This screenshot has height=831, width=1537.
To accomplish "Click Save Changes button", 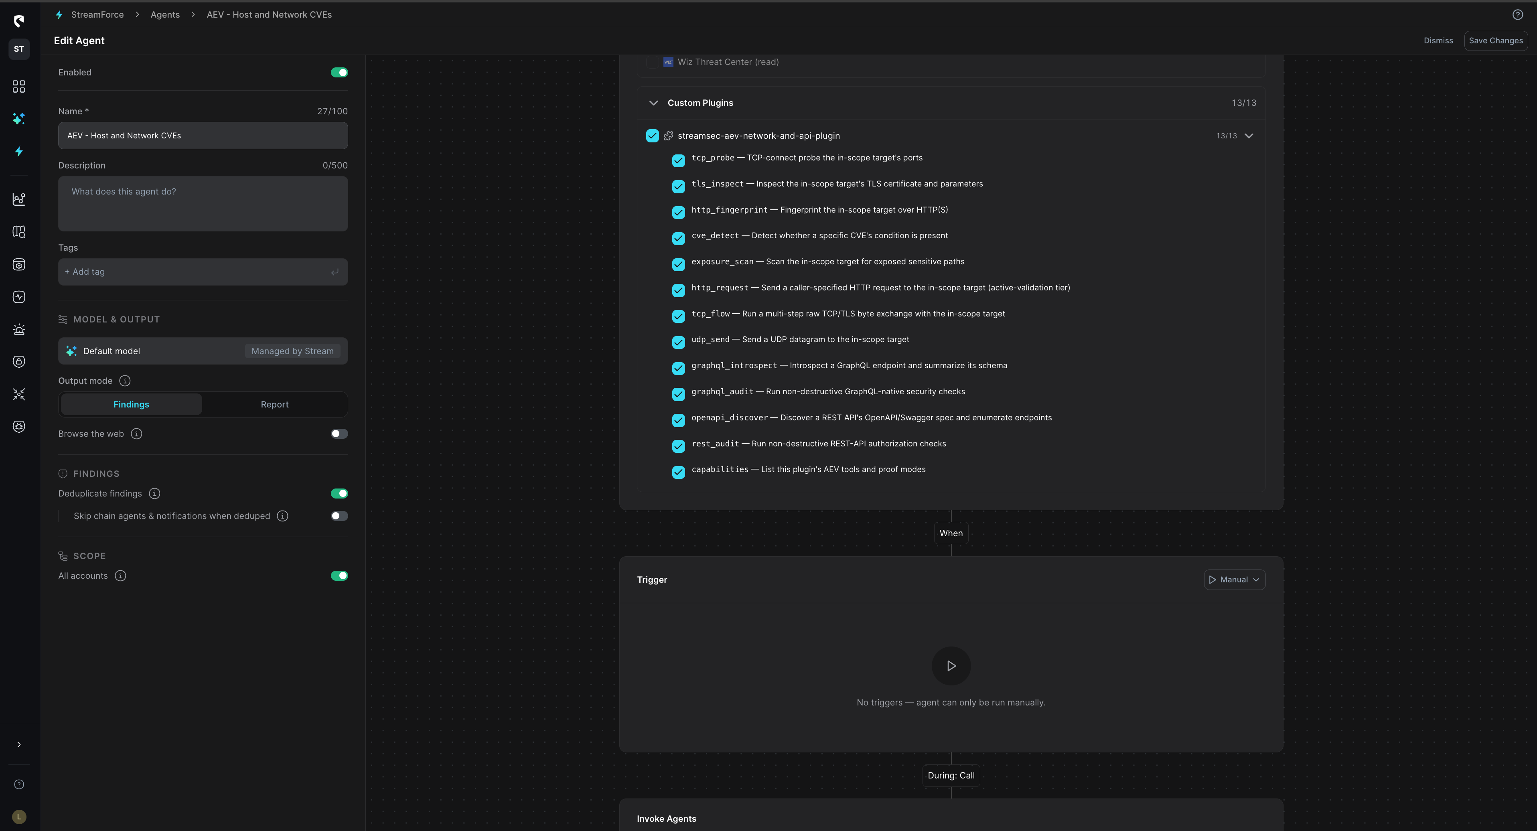I will pyautogui.click(x=1495, y=41).
